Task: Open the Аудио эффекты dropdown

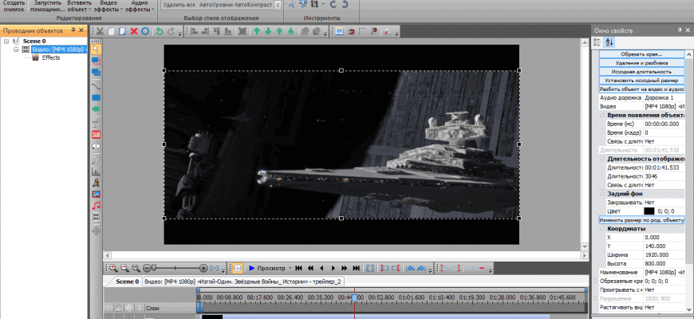Action: [x=152, y=9]
